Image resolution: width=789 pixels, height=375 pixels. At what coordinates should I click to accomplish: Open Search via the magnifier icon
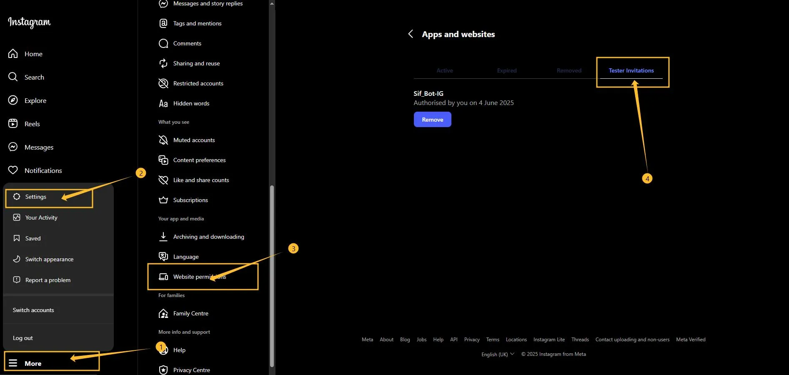point(13,77)
